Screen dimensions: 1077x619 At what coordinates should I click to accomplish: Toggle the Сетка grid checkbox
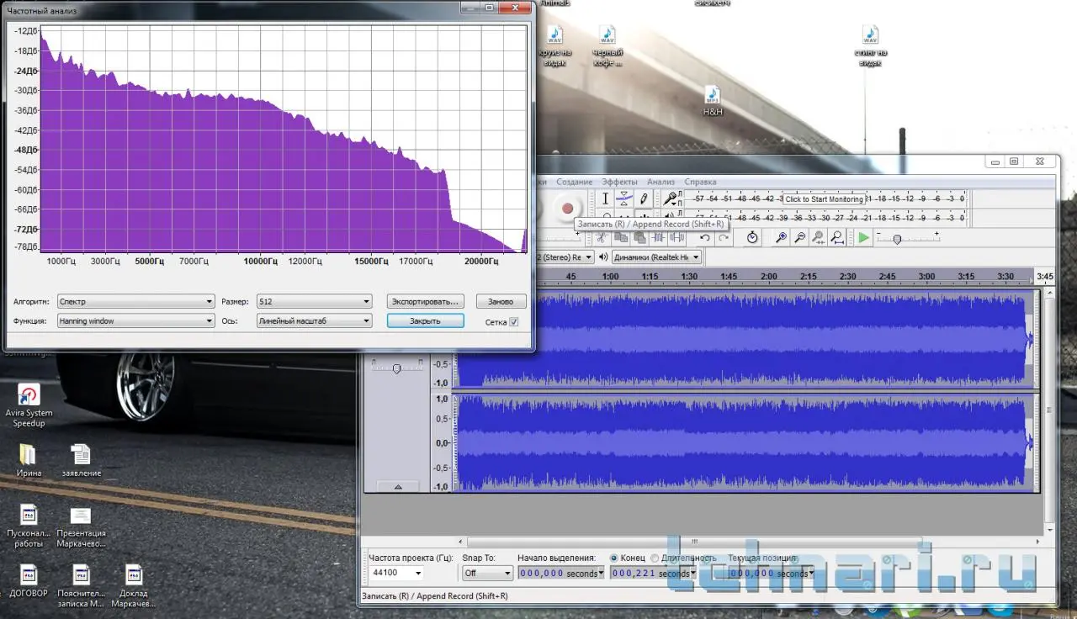click(514, 321)
